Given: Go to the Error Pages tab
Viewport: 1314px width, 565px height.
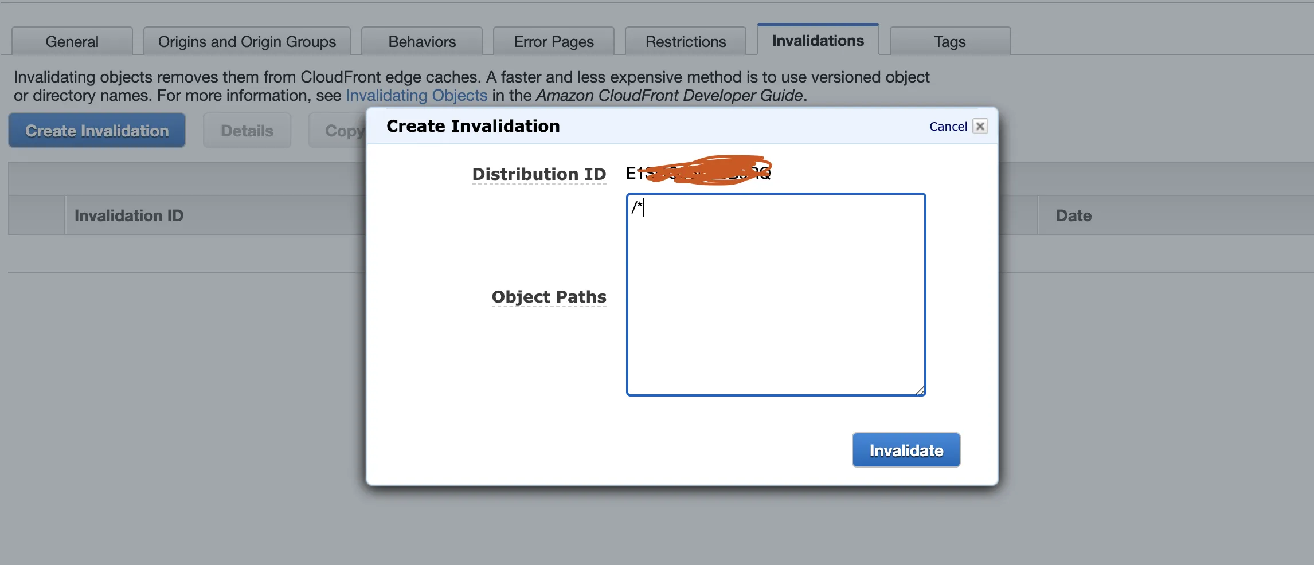Looking at the screenshot, I should pyautogui.click(x=554, y=41).
